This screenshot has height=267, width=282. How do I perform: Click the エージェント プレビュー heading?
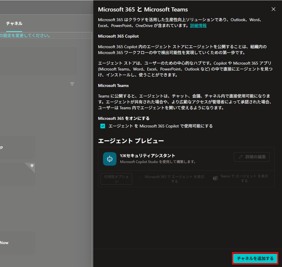[x=131, y=141]
